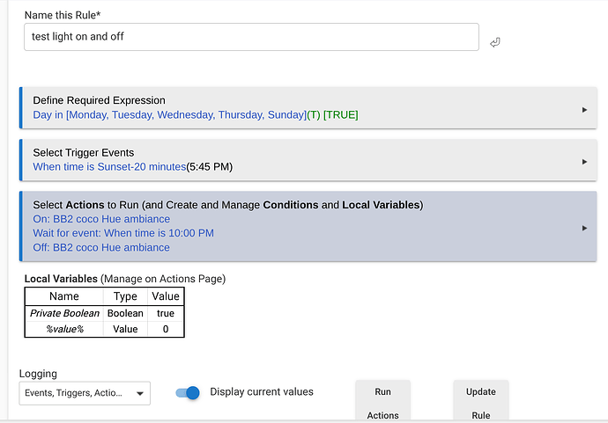Expand Define Required Expression with its right arrow
This screenshot has height=423, width=608.
(x=584, y=109)
